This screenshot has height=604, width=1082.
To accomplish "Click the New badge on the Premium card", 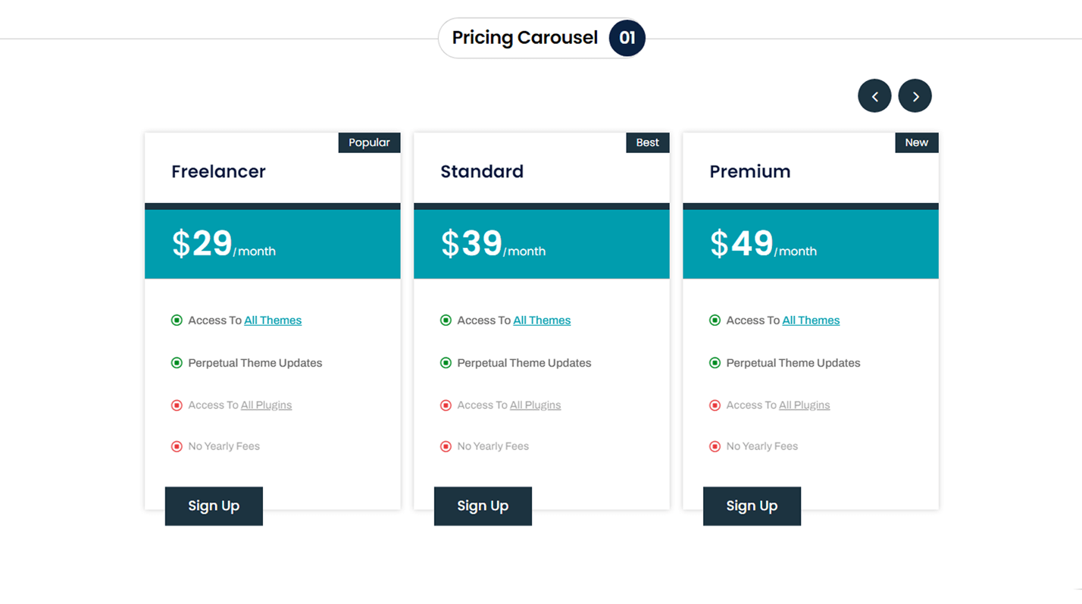I will tap(916, 142).
